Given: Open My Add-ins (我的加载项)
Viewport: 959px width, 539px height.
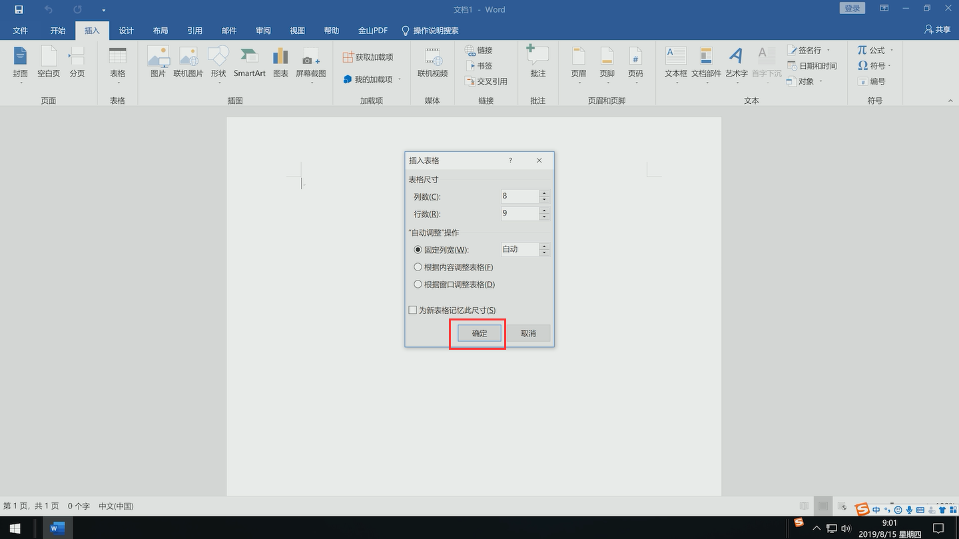Looking at the screenshot, I should point(372,79).
